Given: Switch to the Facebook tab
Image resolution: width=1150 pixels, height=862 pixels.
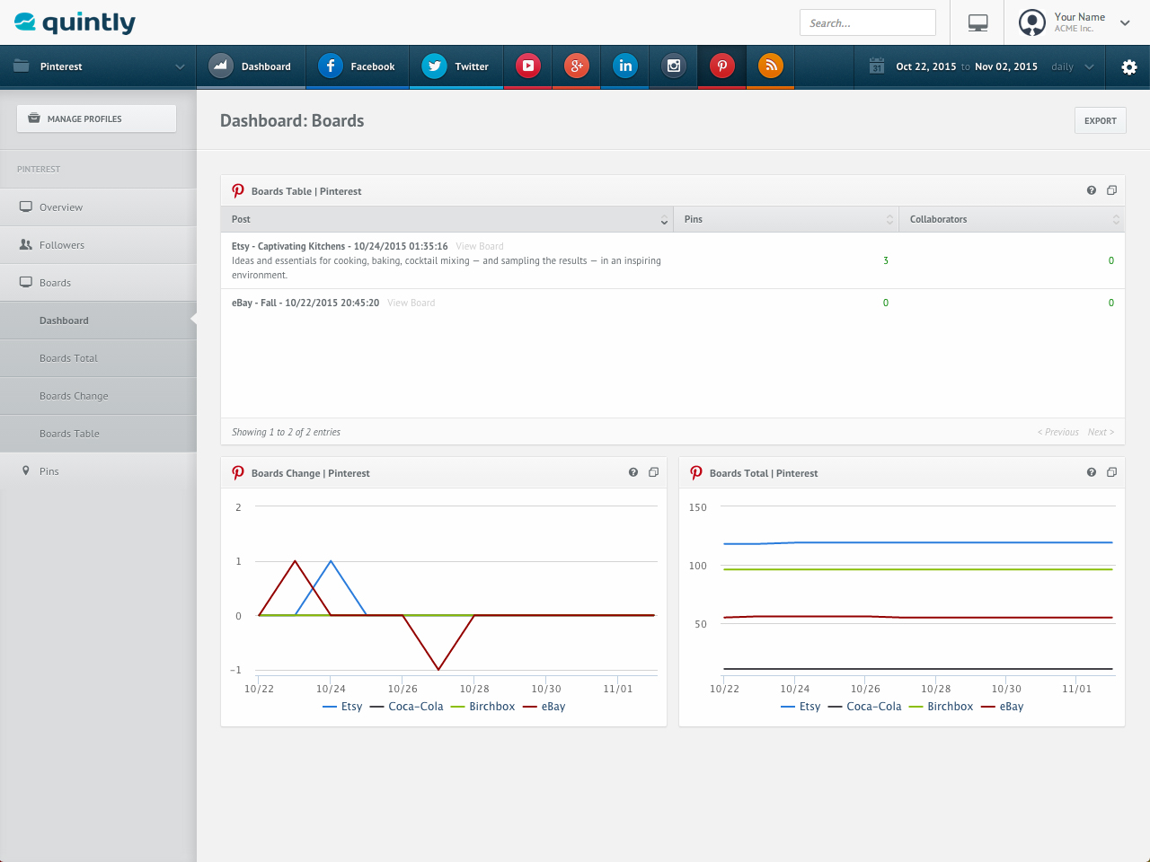Looking at the screenshot, I should point(358,66).
